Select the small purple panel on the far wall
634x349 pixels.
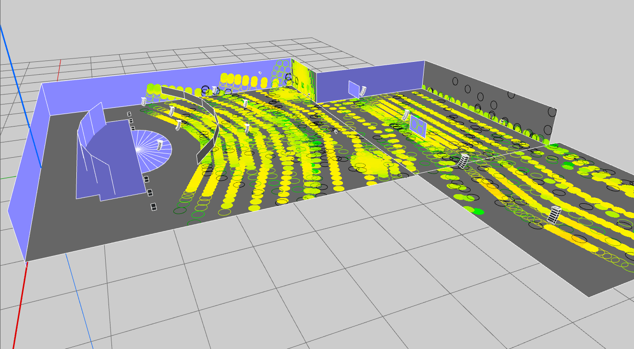(x=354, y=89)
